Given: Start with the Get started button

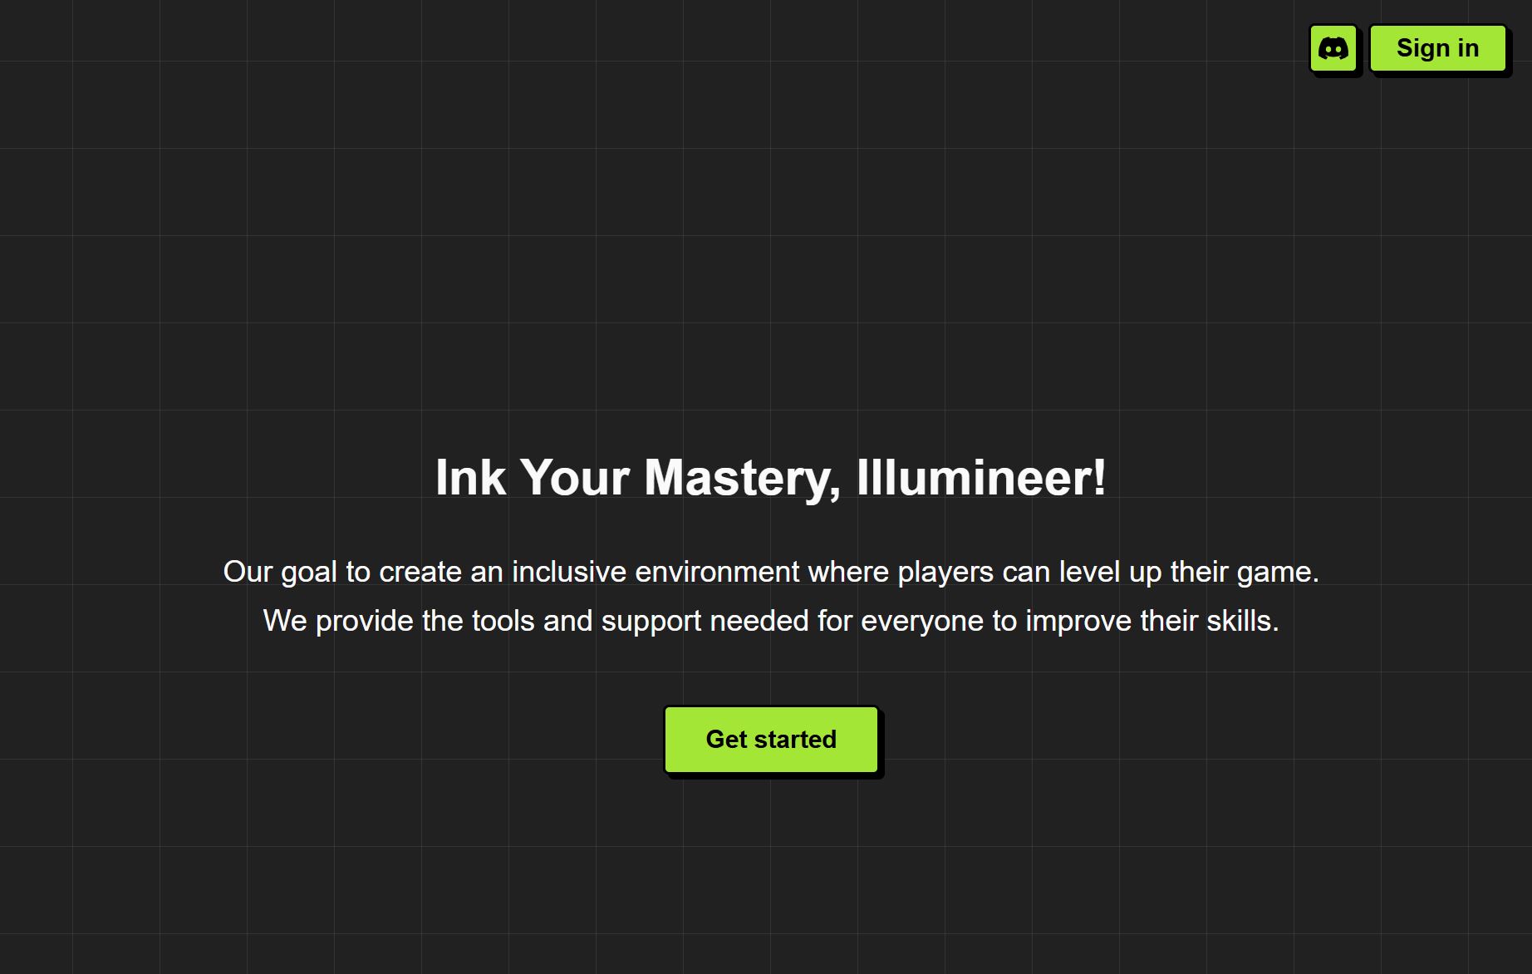Looking at the screenshot, I should click(x=771, y=740).
